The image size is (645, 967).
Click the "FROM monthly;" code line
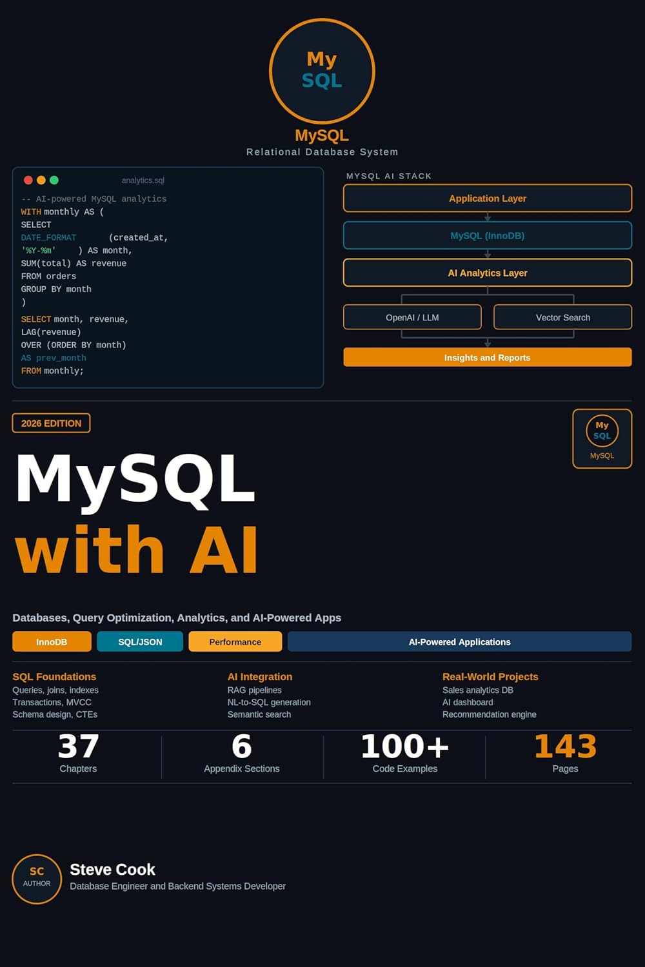[52, 371]
